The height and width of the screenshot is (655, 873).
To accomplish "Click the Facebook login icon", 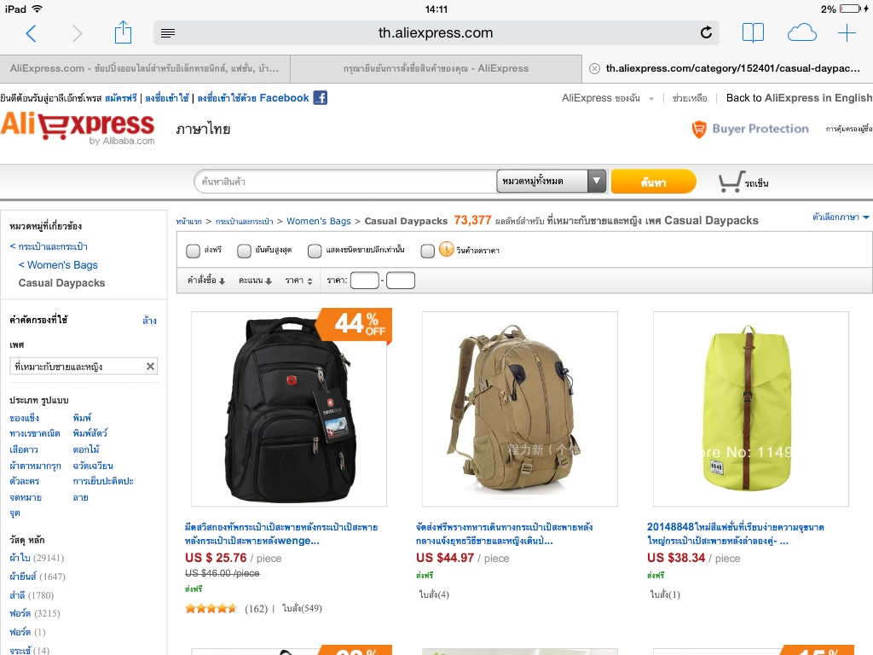I will [x=321, y=98].
